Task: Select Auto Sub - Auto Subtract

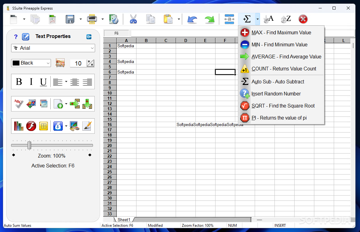Action: [x=282, y=82]
